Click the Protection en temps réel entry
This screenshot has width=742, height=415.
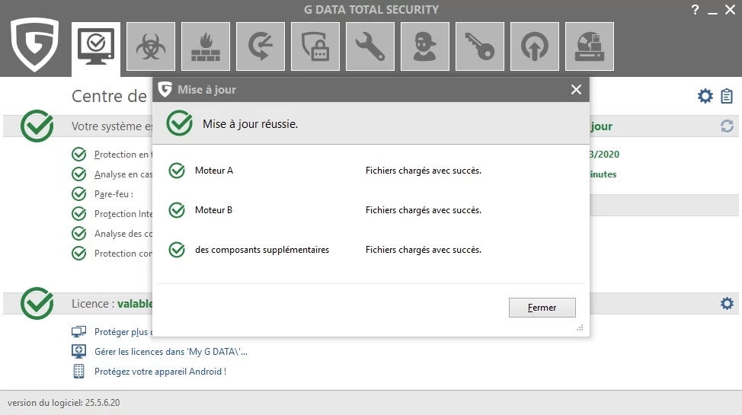tap(123, 155)
